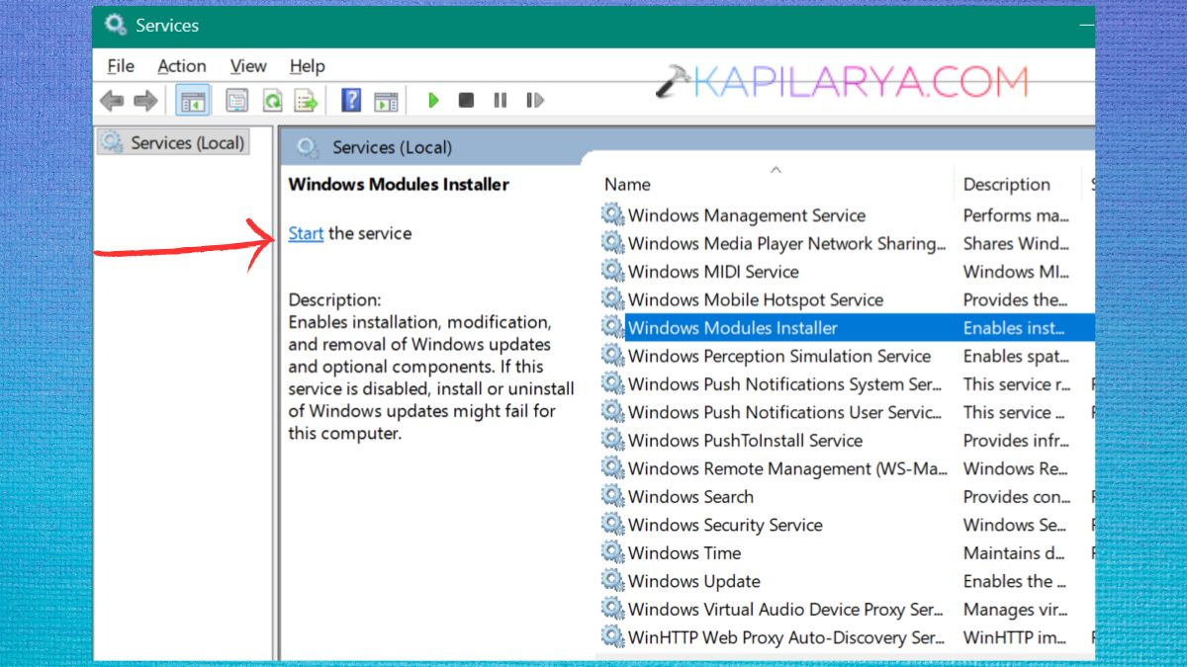Select Services (Local) in the left tree

point(173,142)
